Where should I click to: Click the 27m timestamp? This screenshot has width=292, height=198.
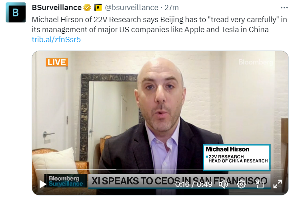point(172,8)
